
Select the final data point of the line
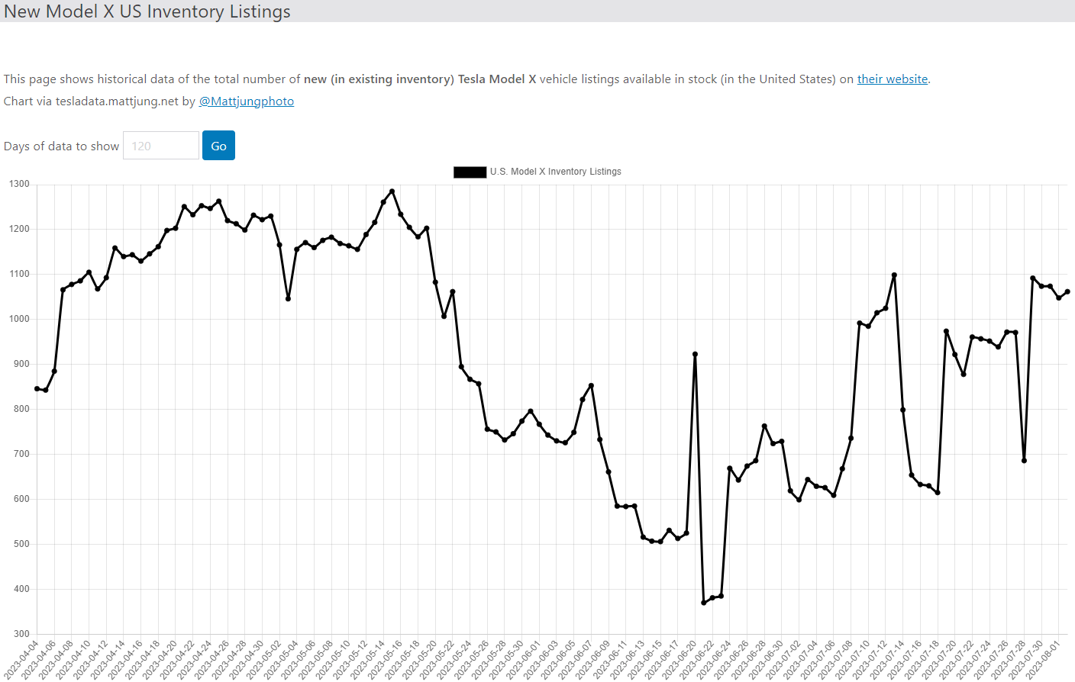pos(1067,291)
